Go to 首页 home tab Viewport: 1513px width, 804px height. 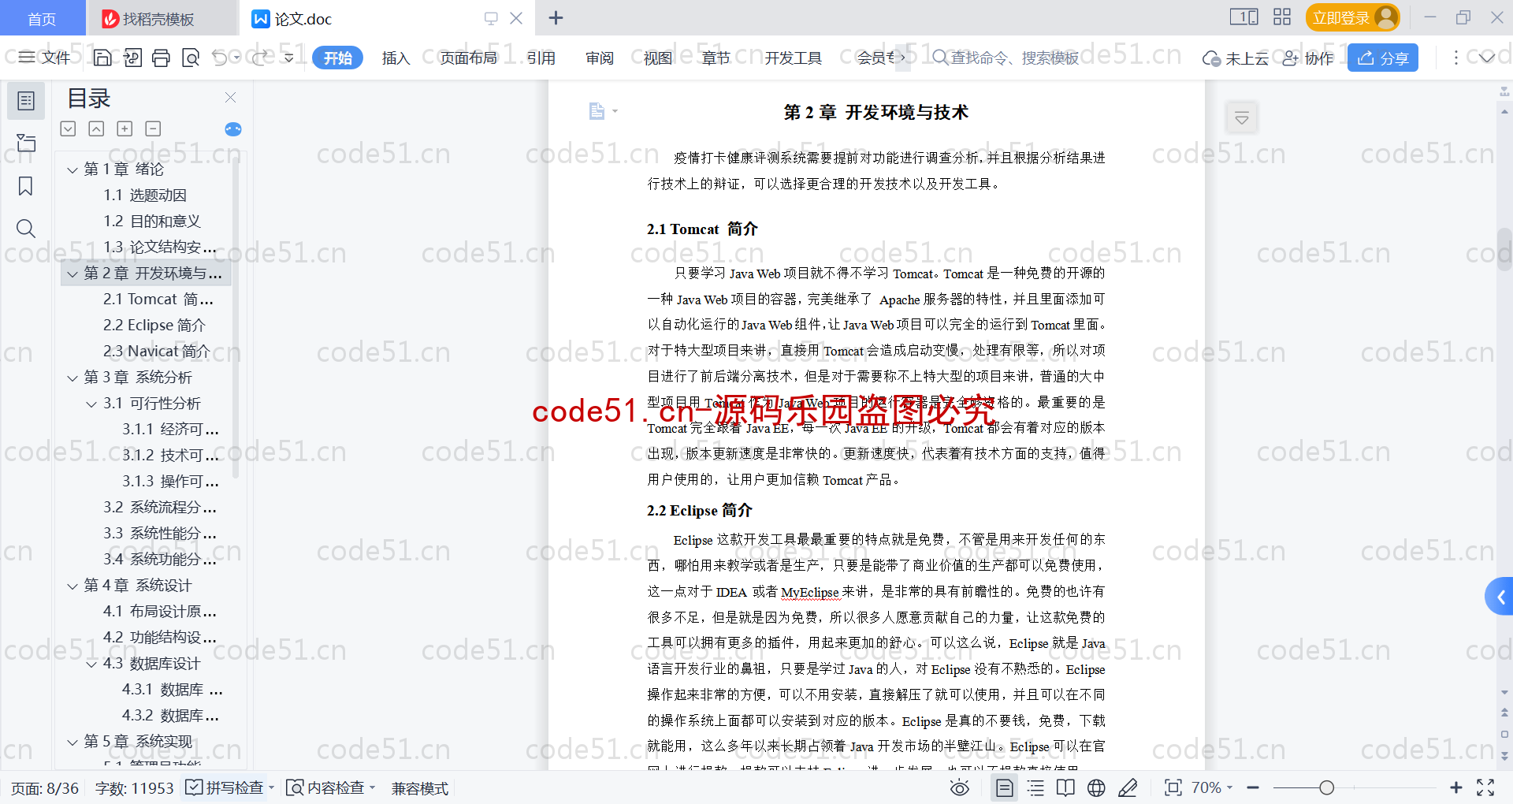42,18
